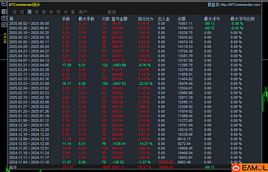Screen dimensions: 268x172
Task: Click the total trade count 1959
Action: 106,167
